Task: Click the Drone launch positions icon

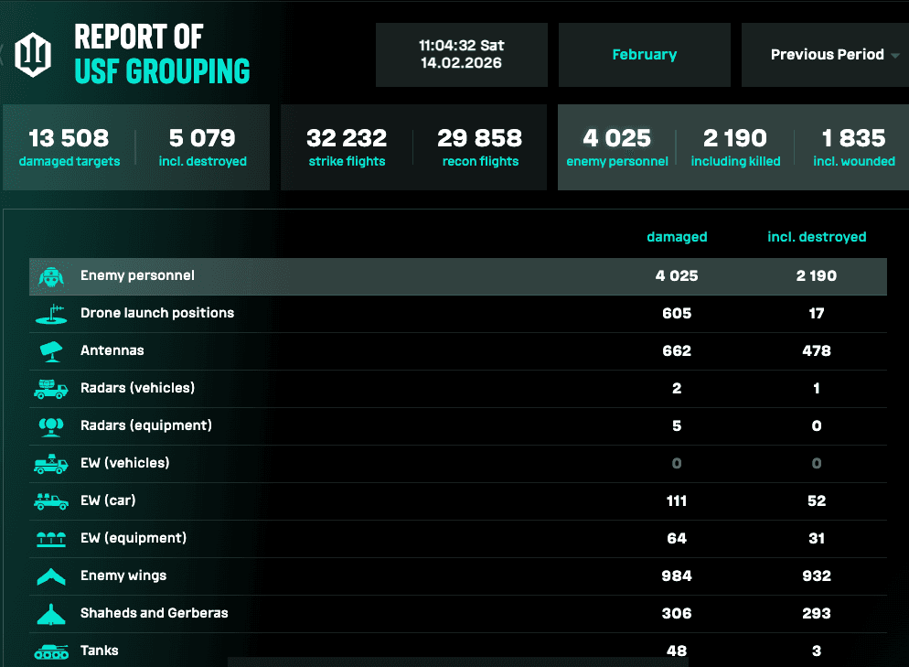Action: click(51, 314)
